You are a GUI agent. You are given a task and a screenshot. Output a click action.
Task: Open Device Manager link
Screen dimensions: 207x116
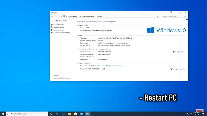click(x=59, y=25)
